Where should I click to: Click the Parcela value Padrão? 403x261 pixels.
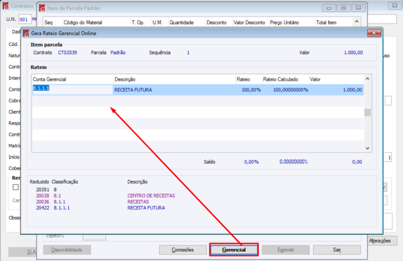click(118, 53)
